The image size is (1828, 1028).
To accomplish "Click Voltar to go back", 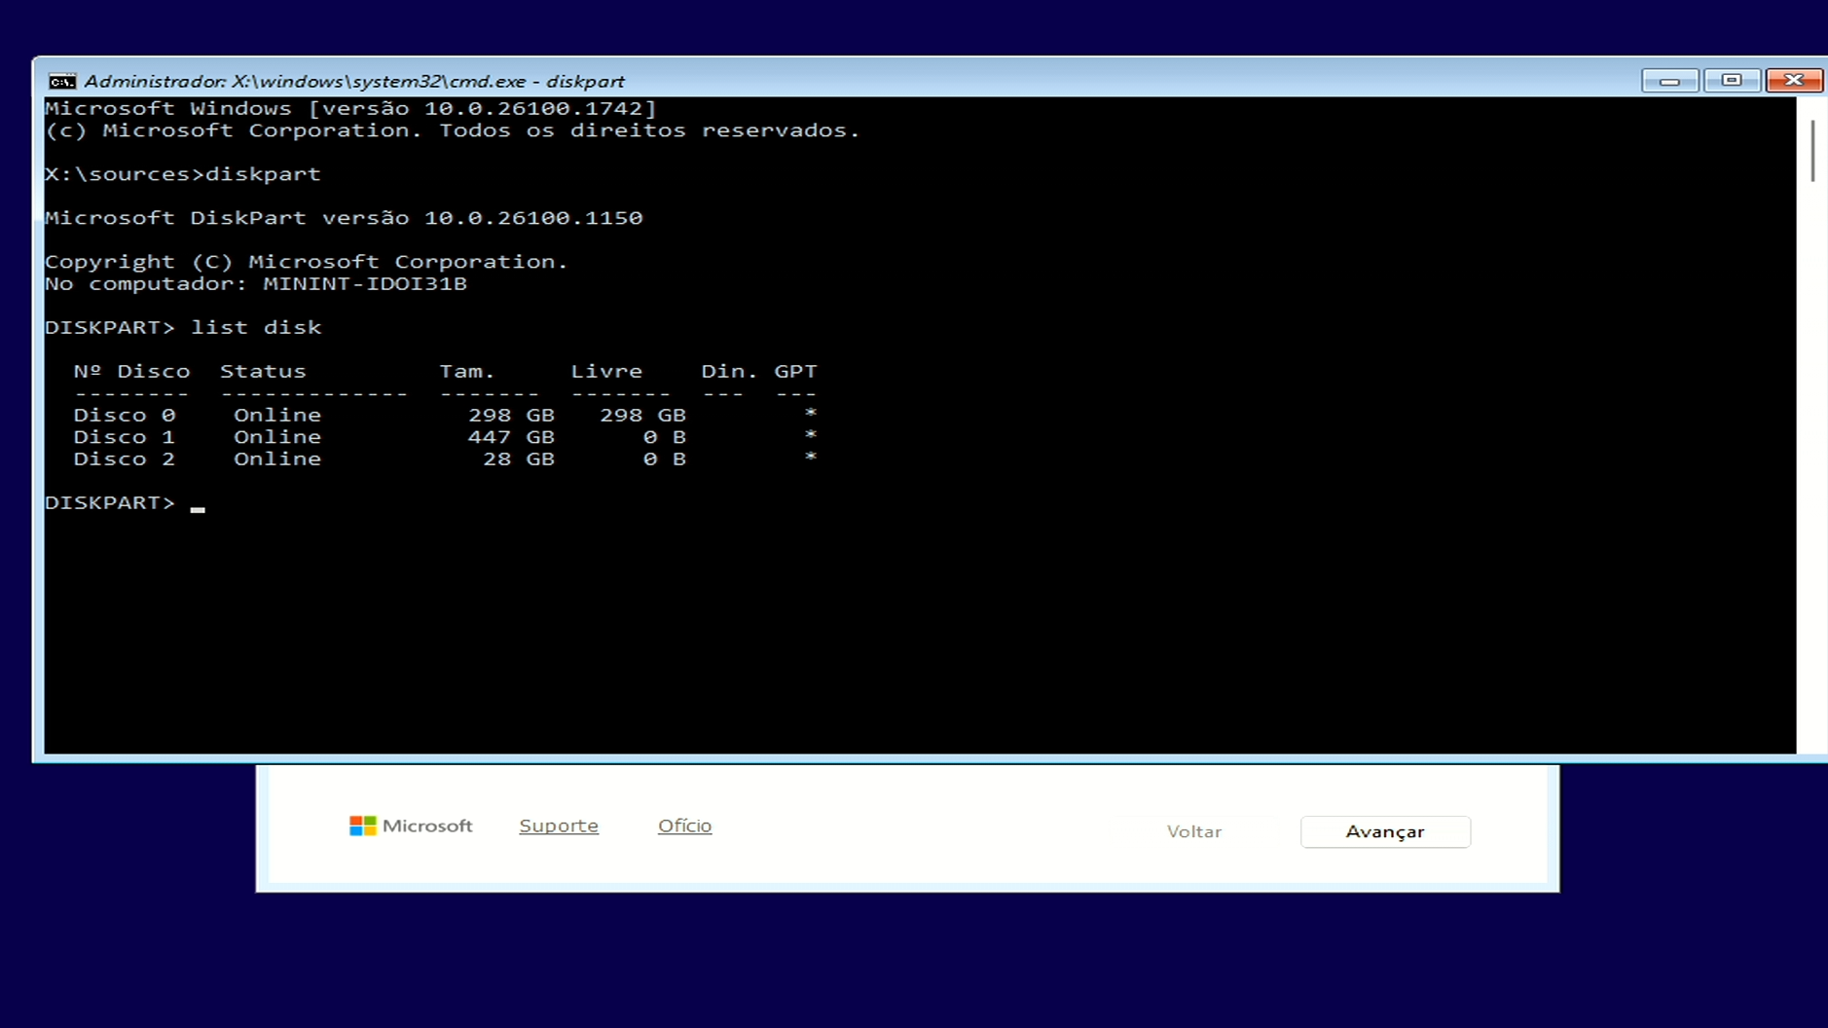I will (1194, 831).
